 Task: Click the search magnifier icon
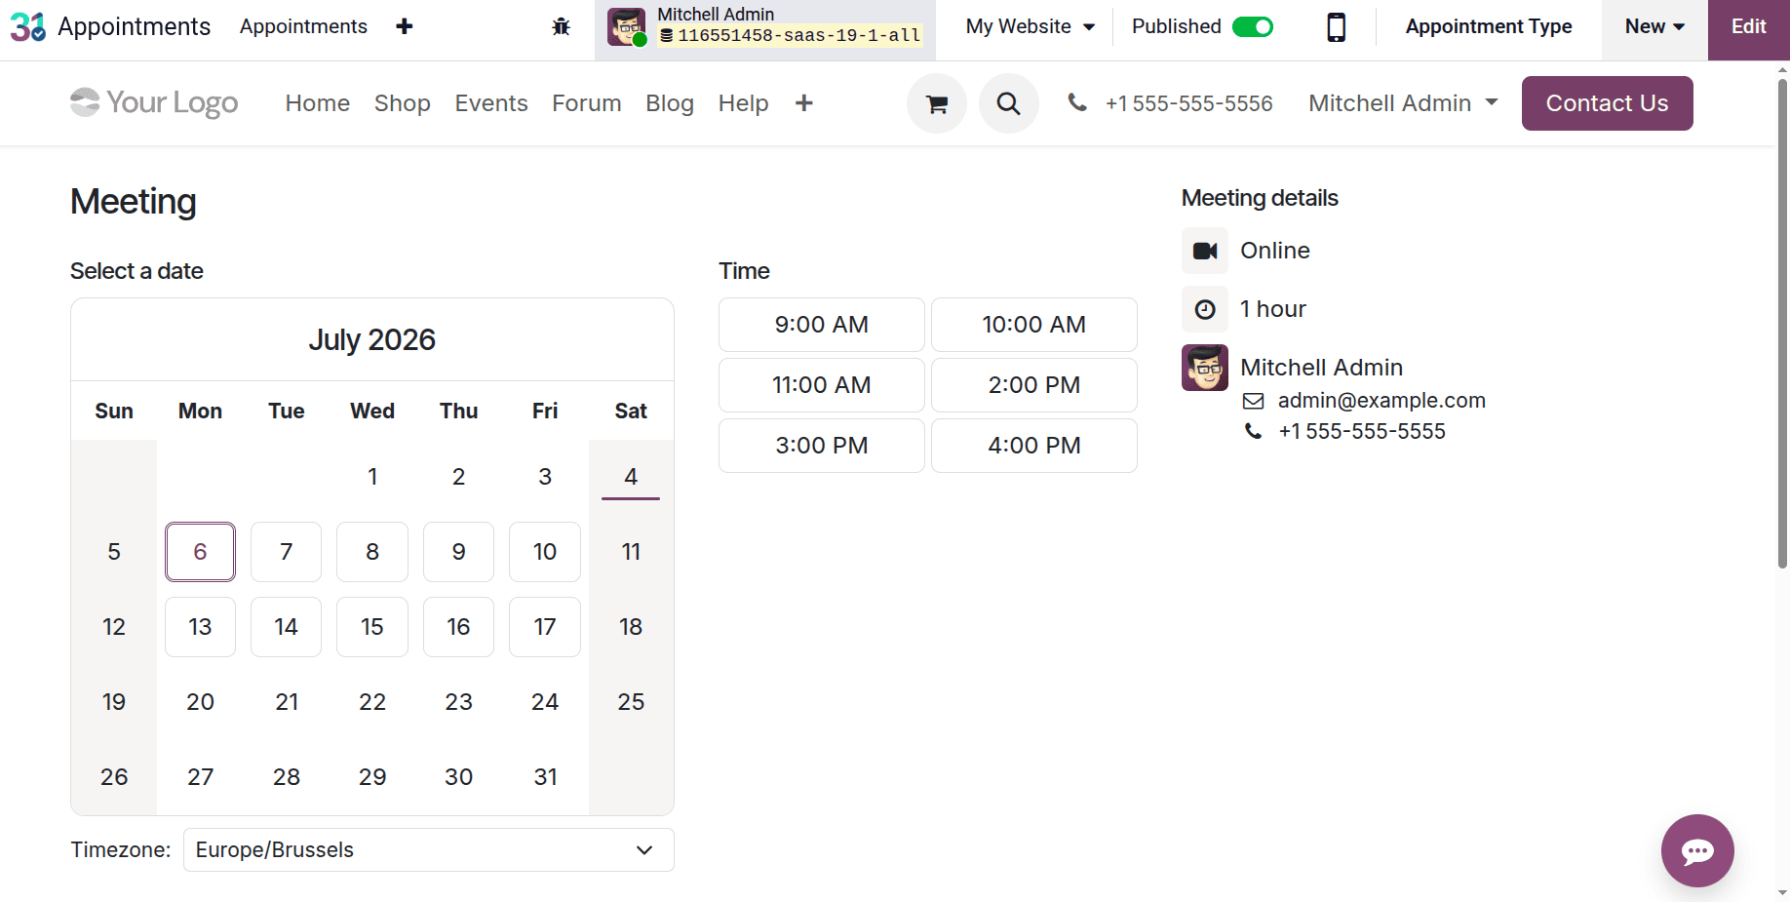click(1009, 103)
